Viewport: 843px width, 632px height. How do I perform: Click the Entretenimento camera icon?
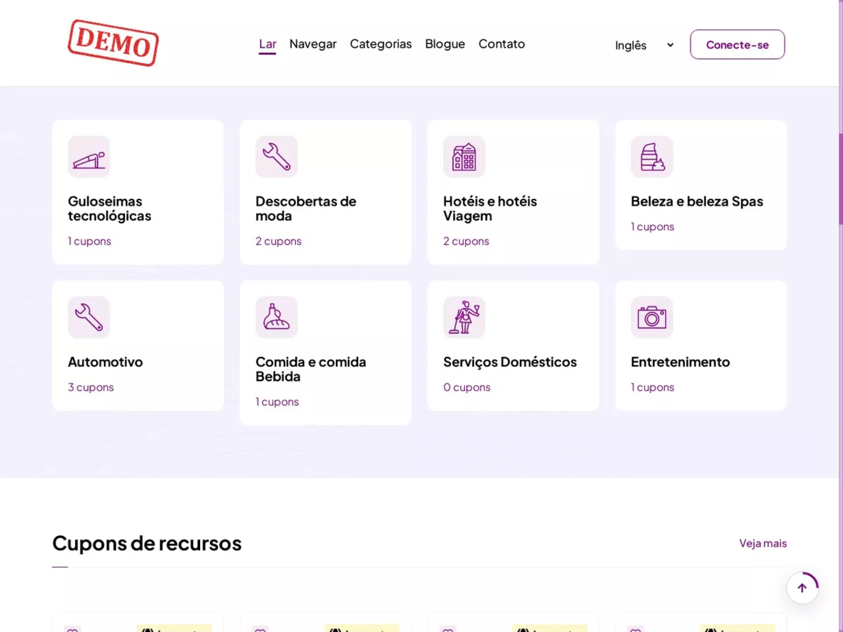[652, 317]
